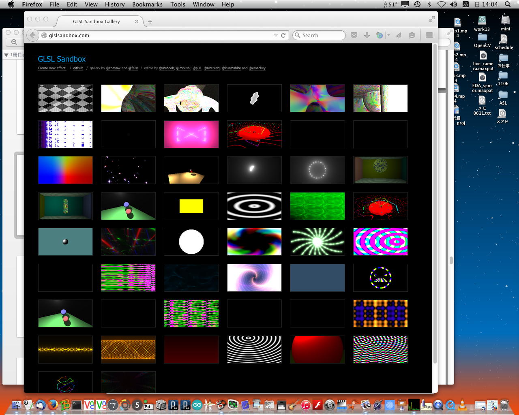Open the History menu
The image size is (519, 415).
(x=115, y=4)
